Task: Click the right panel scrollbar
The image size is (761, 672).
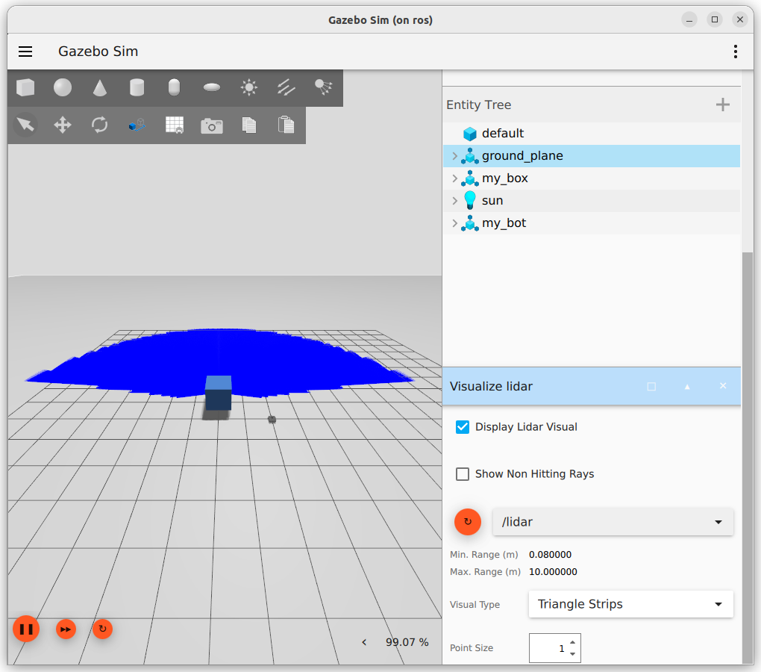Action: pos(748,456)
